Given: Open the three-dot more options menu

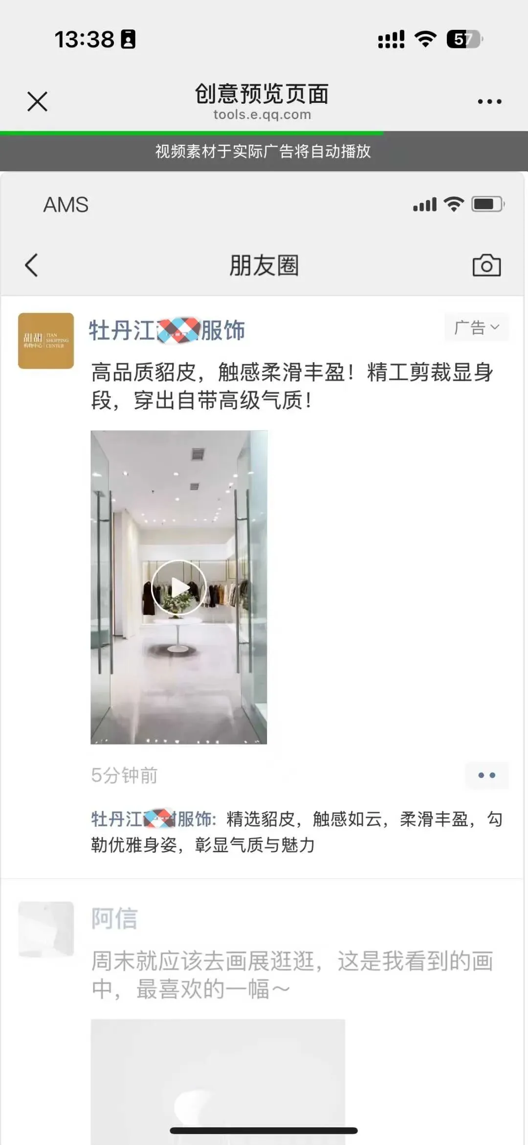Looking at the screenshot, I should click(x=489, y=102).
